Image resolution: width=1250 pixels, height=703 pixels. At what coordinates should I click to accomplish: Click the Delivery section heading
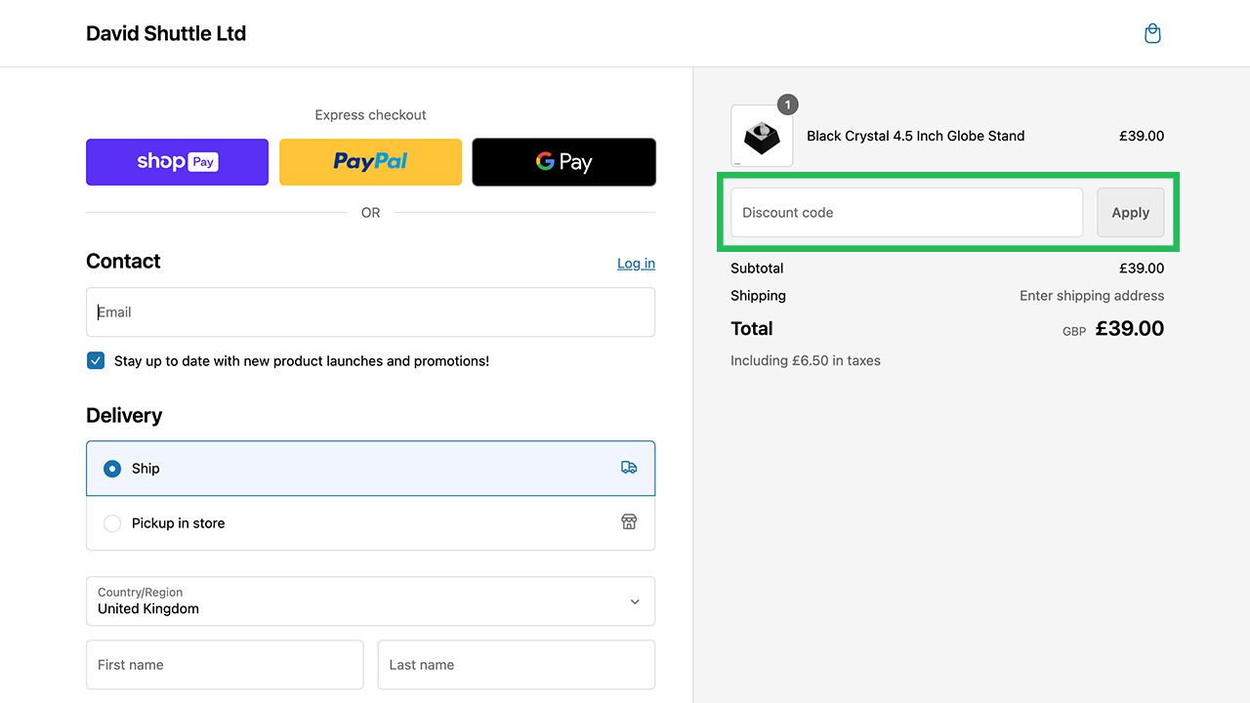point(124,415)
